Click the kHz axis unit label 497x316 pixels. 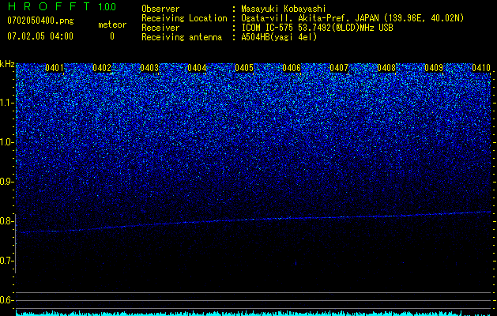(x=7, y=64)
